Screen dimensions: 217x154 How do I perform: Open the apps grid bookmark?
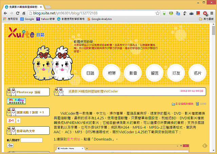point(11,19)
